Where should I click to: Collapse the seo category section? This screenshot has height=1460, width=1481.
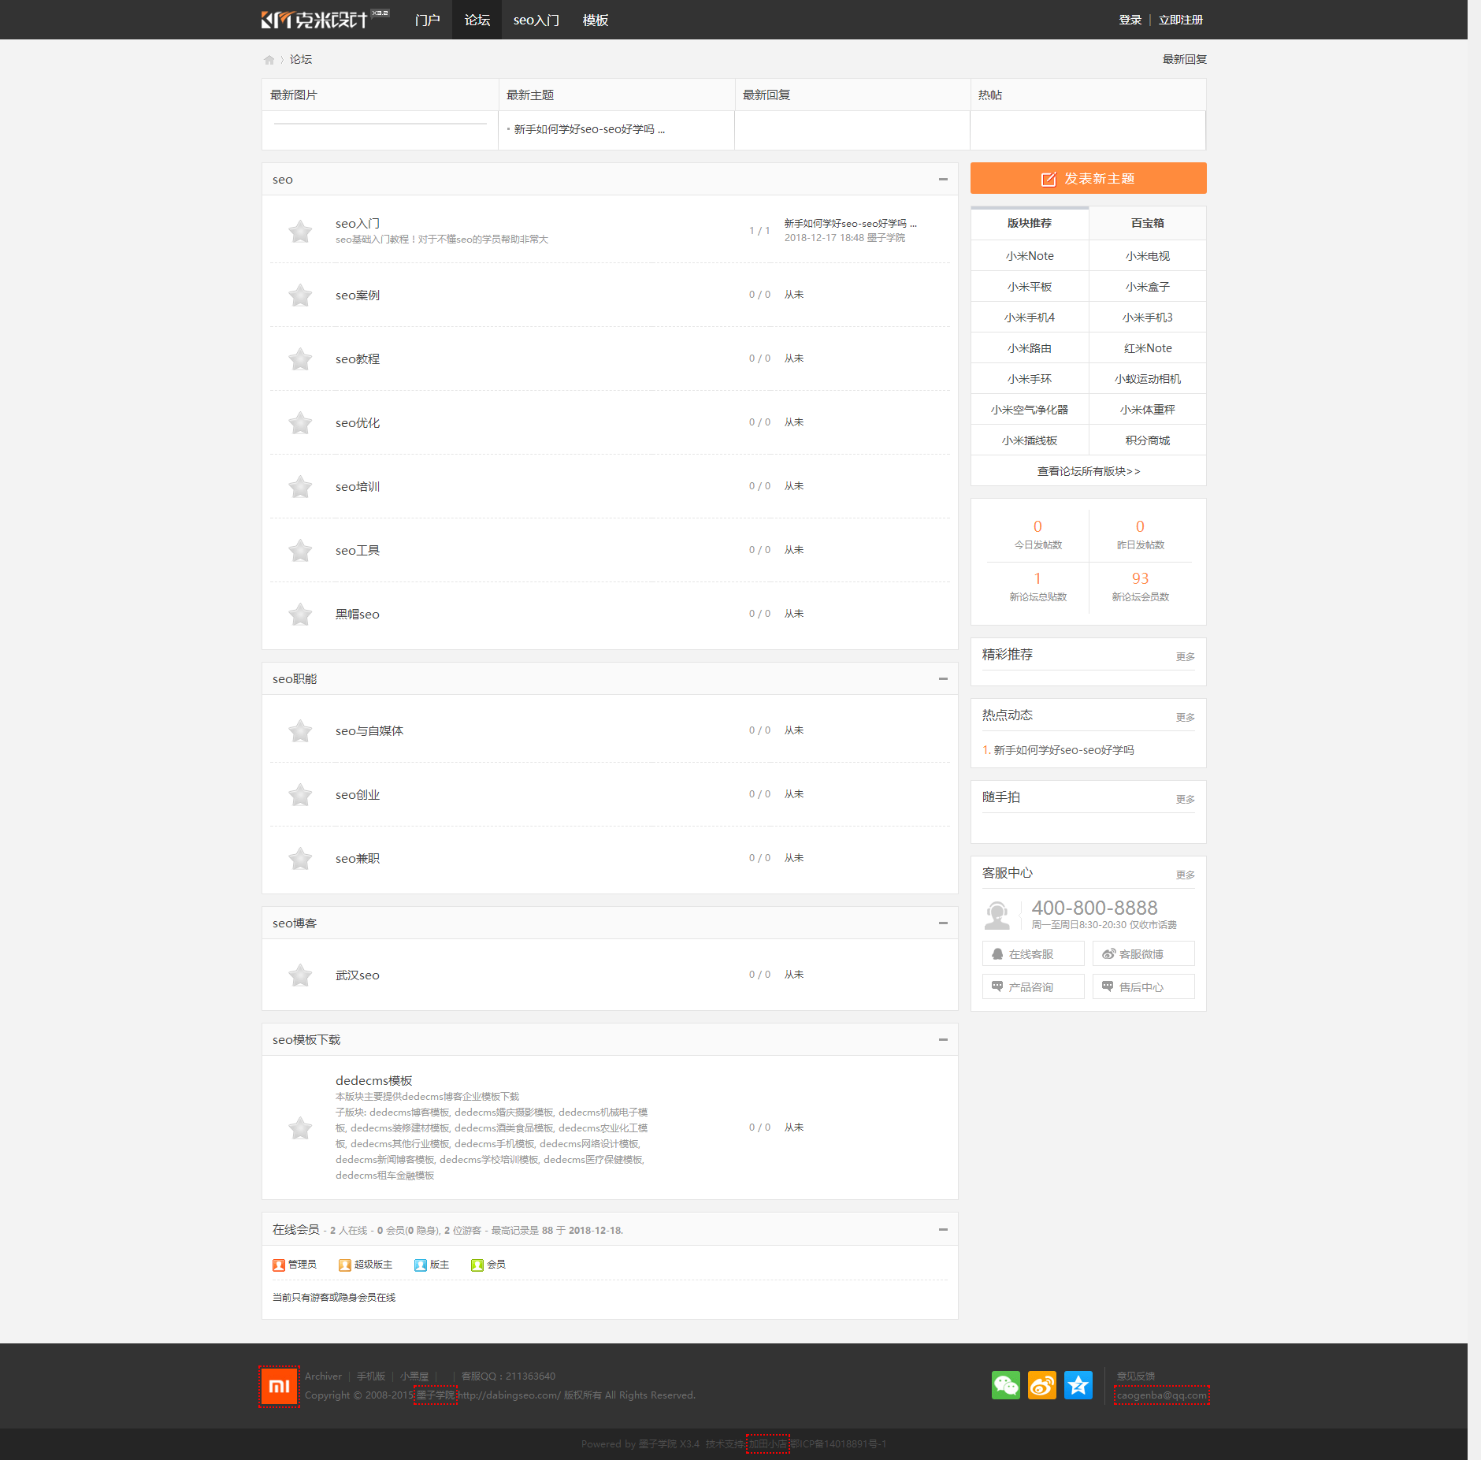click(x=942, y=180)
